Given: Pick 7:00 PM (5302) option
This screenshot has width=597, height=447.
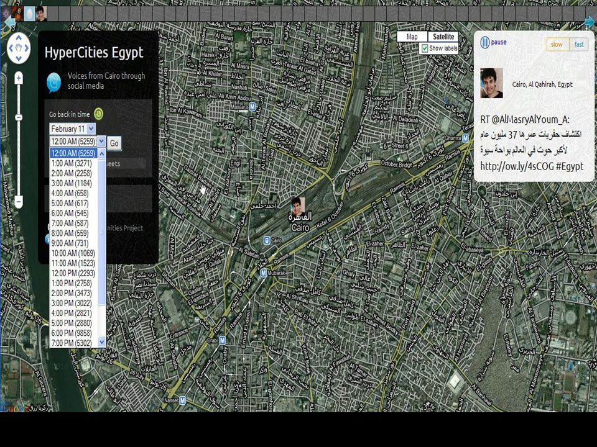Looking at the screenshot, I should (73, 343).
